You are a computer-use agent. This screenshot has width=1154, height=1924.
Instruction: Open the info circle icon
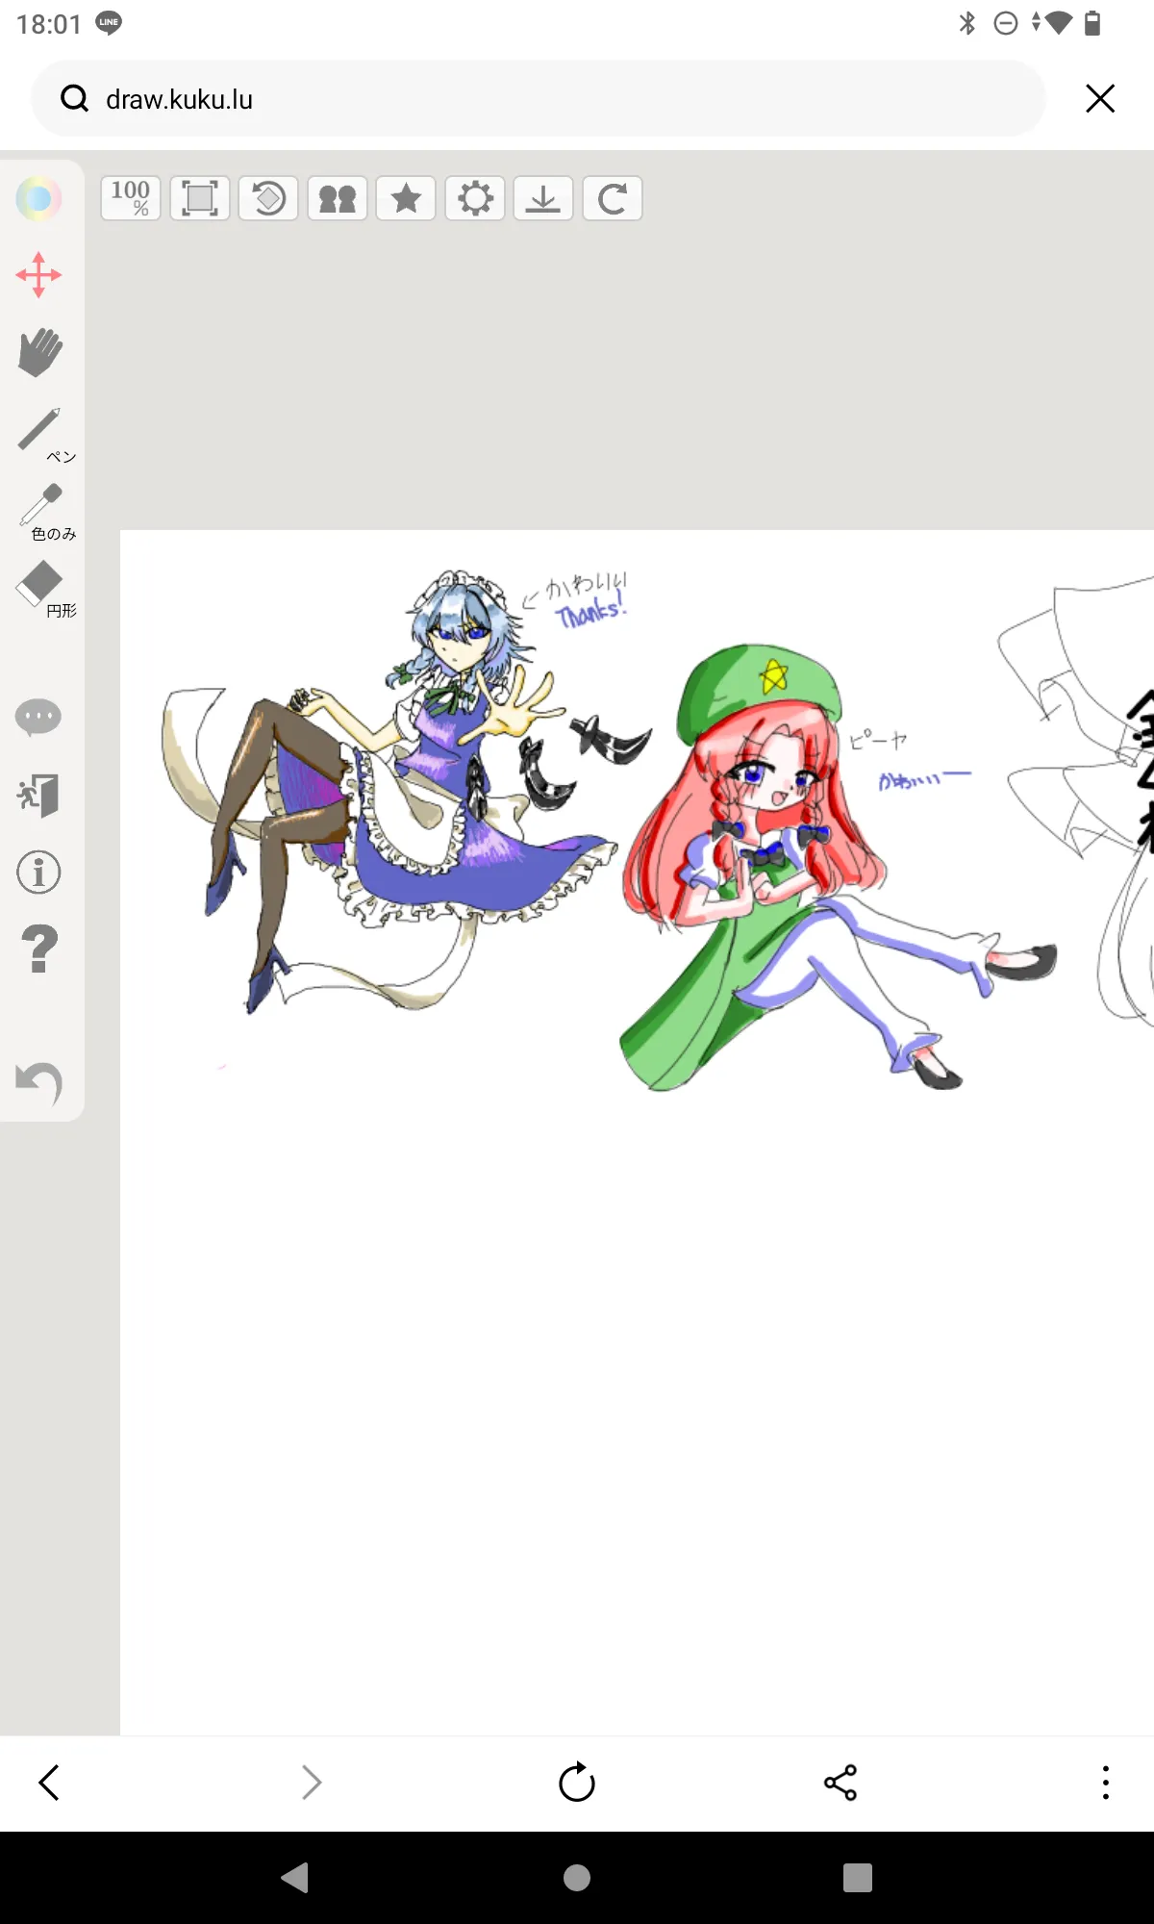pyautogui.click(x=38, y=873)
